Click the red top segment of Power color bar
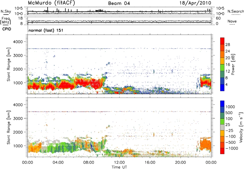The height and width of the screenshot is (169, 244). tap(222, 41)
